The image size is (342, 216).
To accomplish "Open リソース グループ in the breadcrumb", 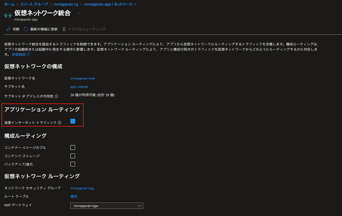I will (x=34, y=4).
